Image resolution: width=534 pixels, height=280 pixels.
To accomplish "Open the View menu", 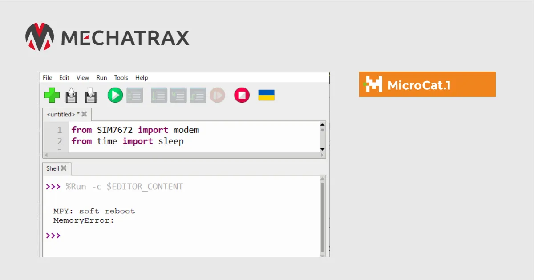I will tap(83, 77).
